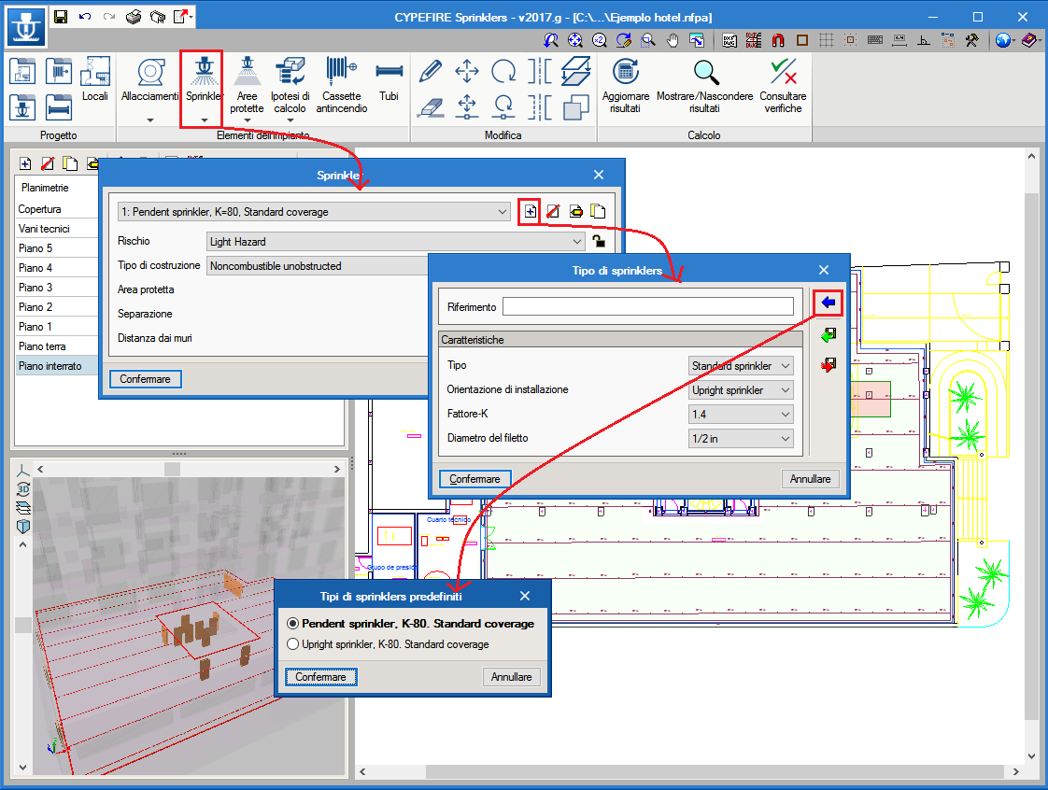Click the pan hand tool

tap(673, 40)
